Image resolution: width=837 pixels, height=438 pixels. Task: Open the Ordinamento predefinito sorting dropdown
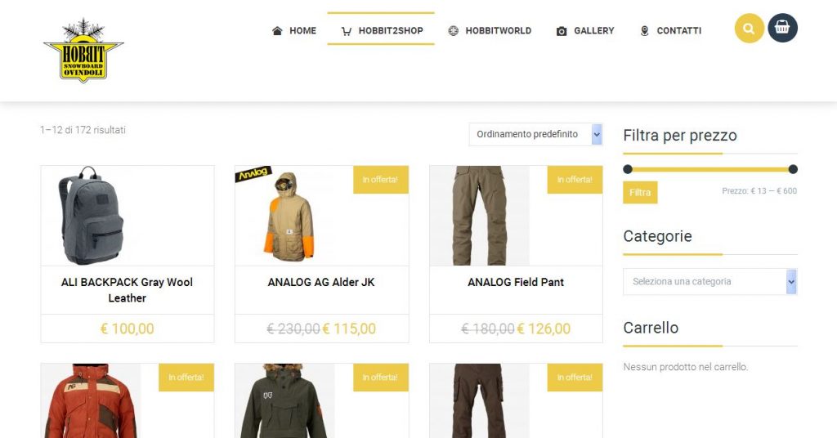[x=535, y=135]
